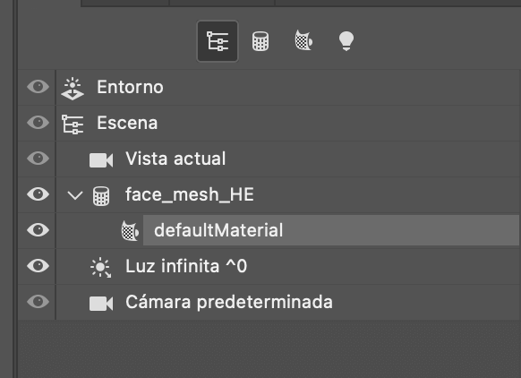Screen dimensions: 521x378
Task: Select the Cámara predeterminada entry
Action: click(229, 302)
